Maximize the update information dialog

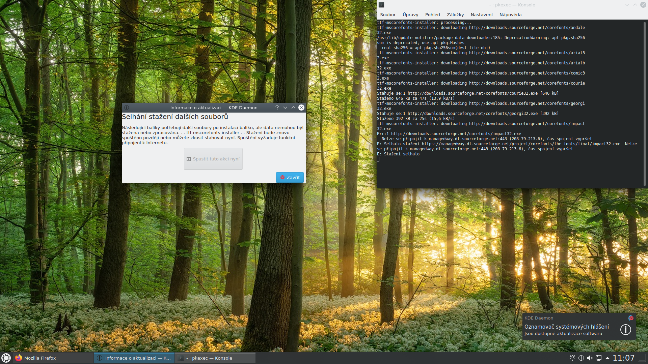(293, 108)
